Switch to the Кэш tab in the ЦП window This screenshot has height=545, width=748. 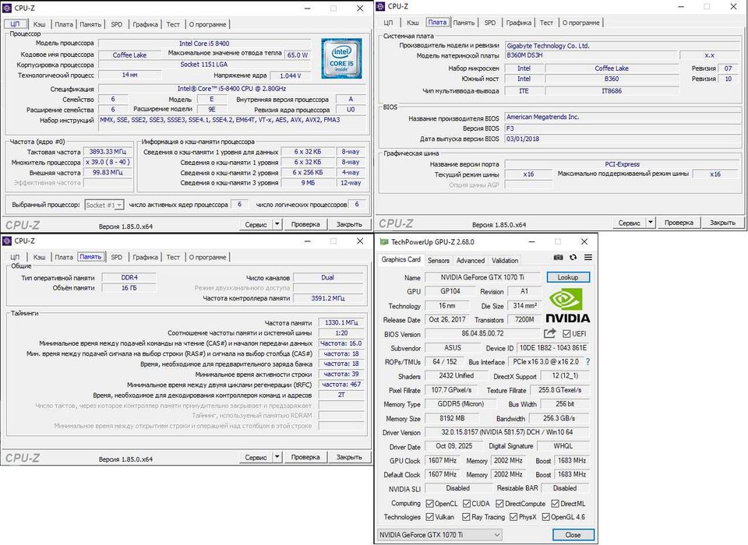tap(39, 24)
